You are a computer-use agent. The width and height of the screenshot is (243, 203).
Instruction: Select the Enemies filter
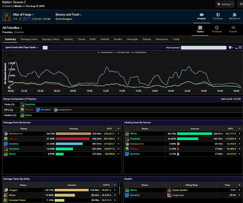click(19, 32)
